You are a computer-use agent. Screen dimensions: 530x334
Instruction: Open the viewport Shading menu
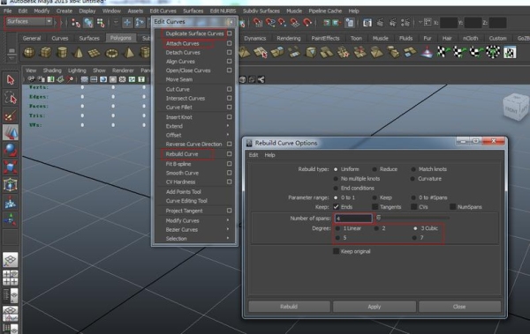(x=52, y=71)
